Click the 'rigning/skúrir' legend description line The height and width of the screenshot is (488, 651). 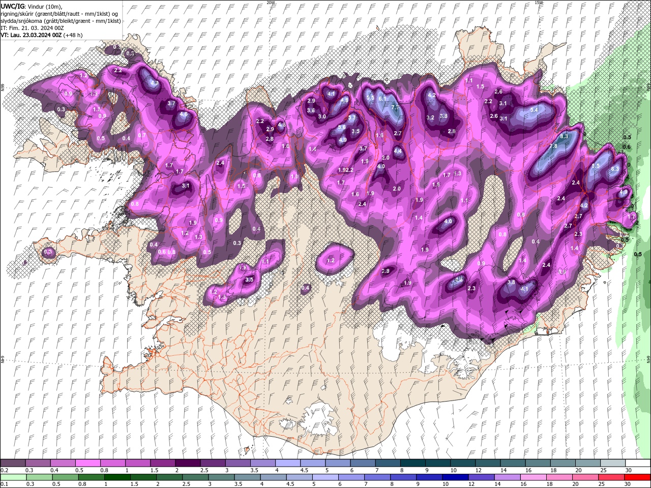(60, 13)
